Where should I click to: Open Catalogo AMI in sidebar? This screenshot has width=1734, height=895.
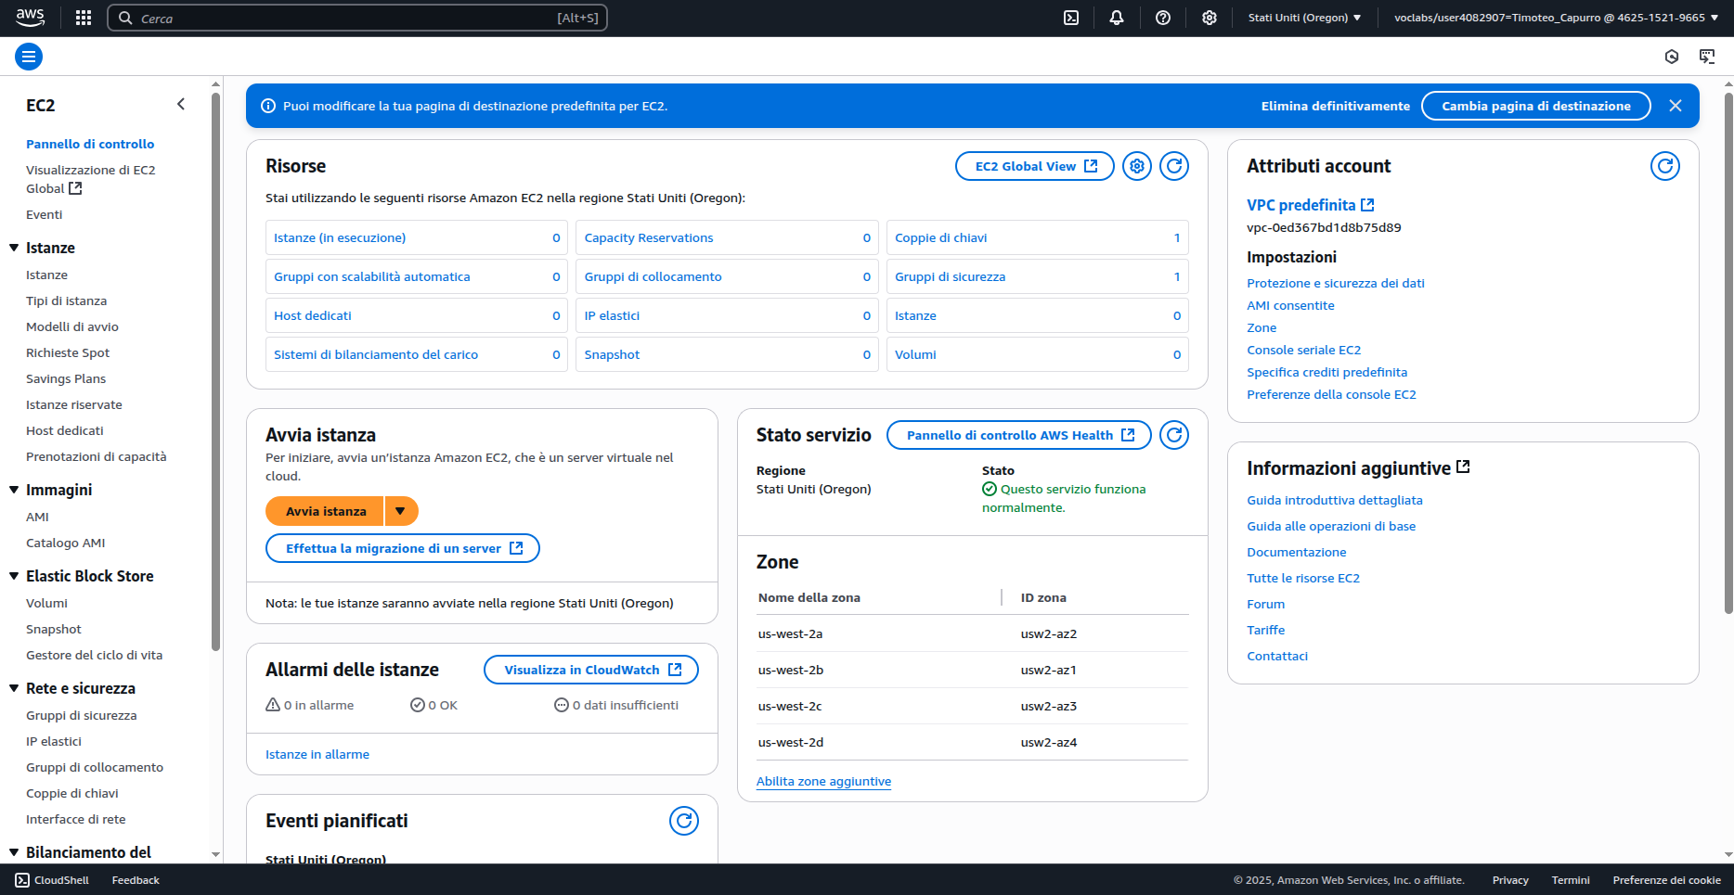click(65, 543)
